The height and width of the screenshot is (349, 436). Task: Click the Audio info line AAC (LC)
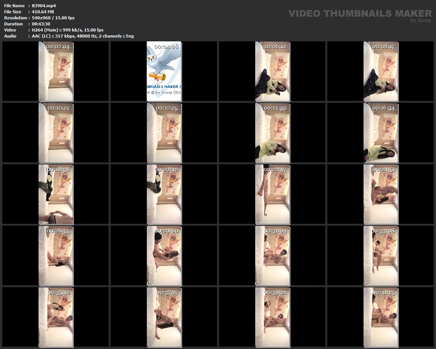click(x=82, y=36)
